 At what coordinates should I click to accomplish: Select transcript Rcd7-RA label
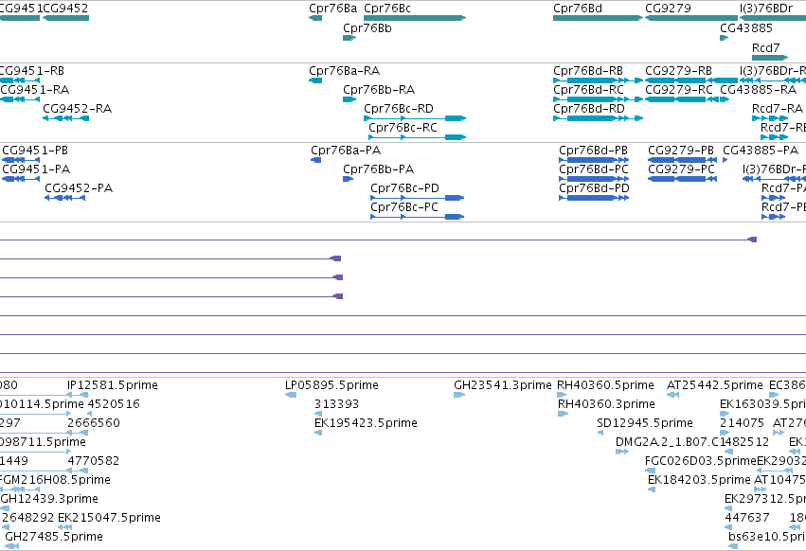point(778,109)
